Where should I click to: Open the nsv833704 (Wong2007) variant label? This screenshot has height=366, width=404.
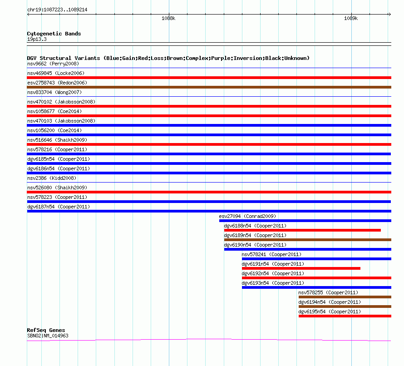[54, 92]
